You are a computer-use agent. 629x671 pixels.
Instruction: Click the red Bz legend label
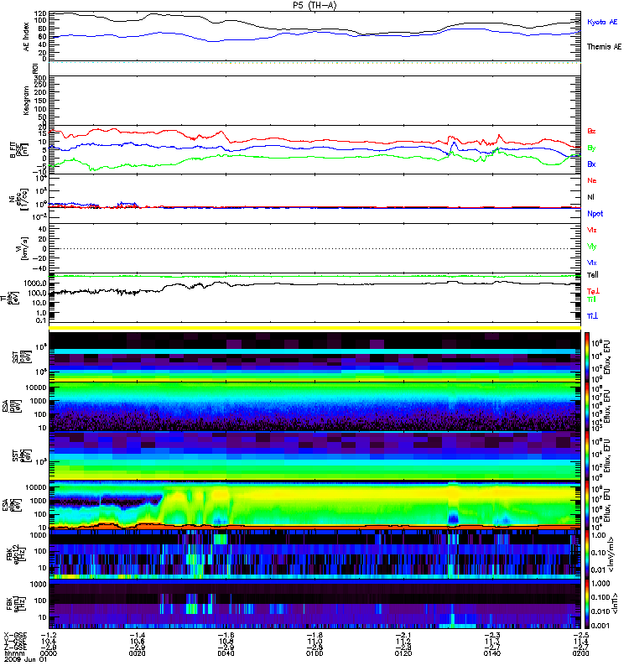591,131
